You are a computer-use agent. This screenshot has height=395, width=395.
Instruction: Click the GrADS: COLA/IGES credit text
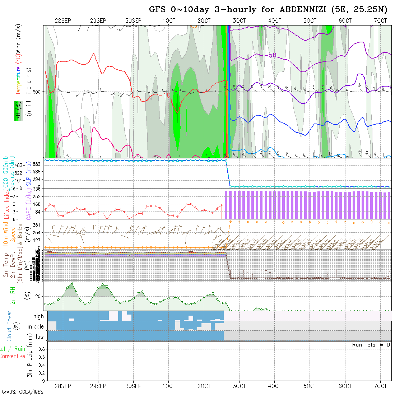[22, 392]
